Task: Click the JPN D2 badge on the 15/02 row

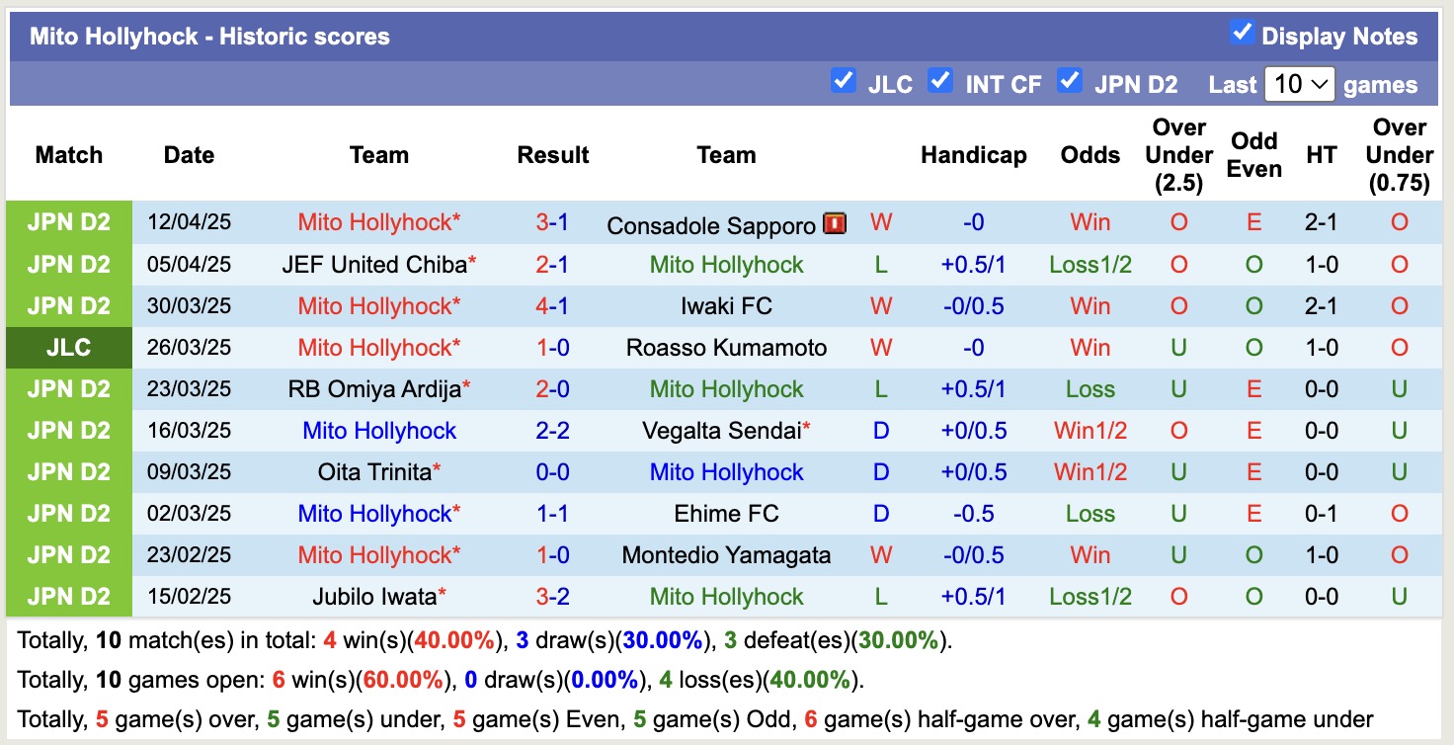Action: point(68,596)
